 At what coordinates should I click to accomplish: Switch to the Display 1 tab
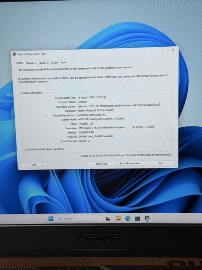(31, 63)
